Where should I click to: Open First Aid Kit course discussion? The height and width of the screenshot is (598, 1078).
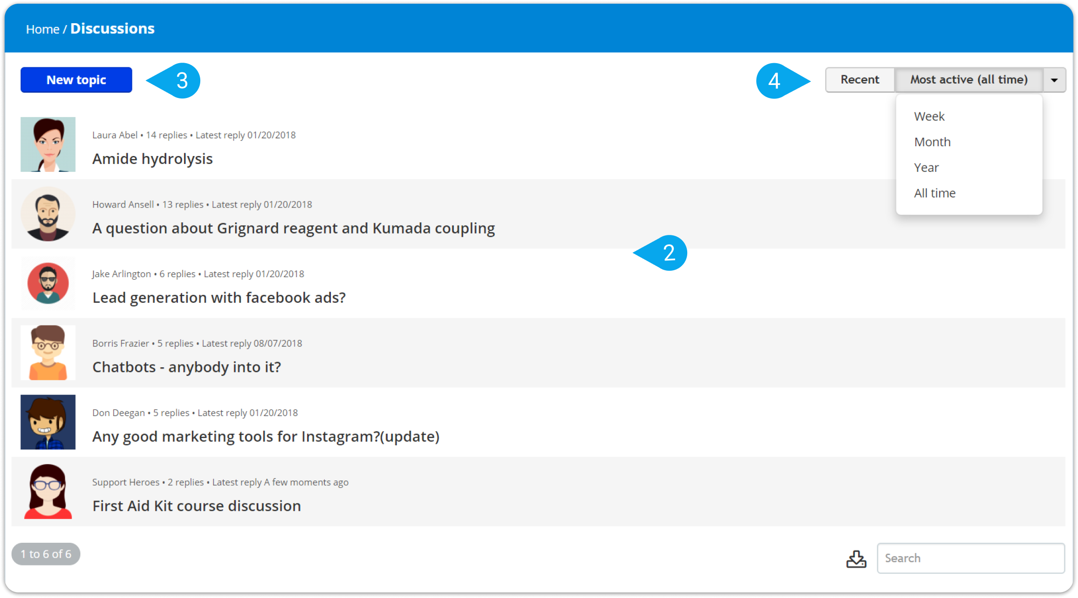(x=197, y=506)
